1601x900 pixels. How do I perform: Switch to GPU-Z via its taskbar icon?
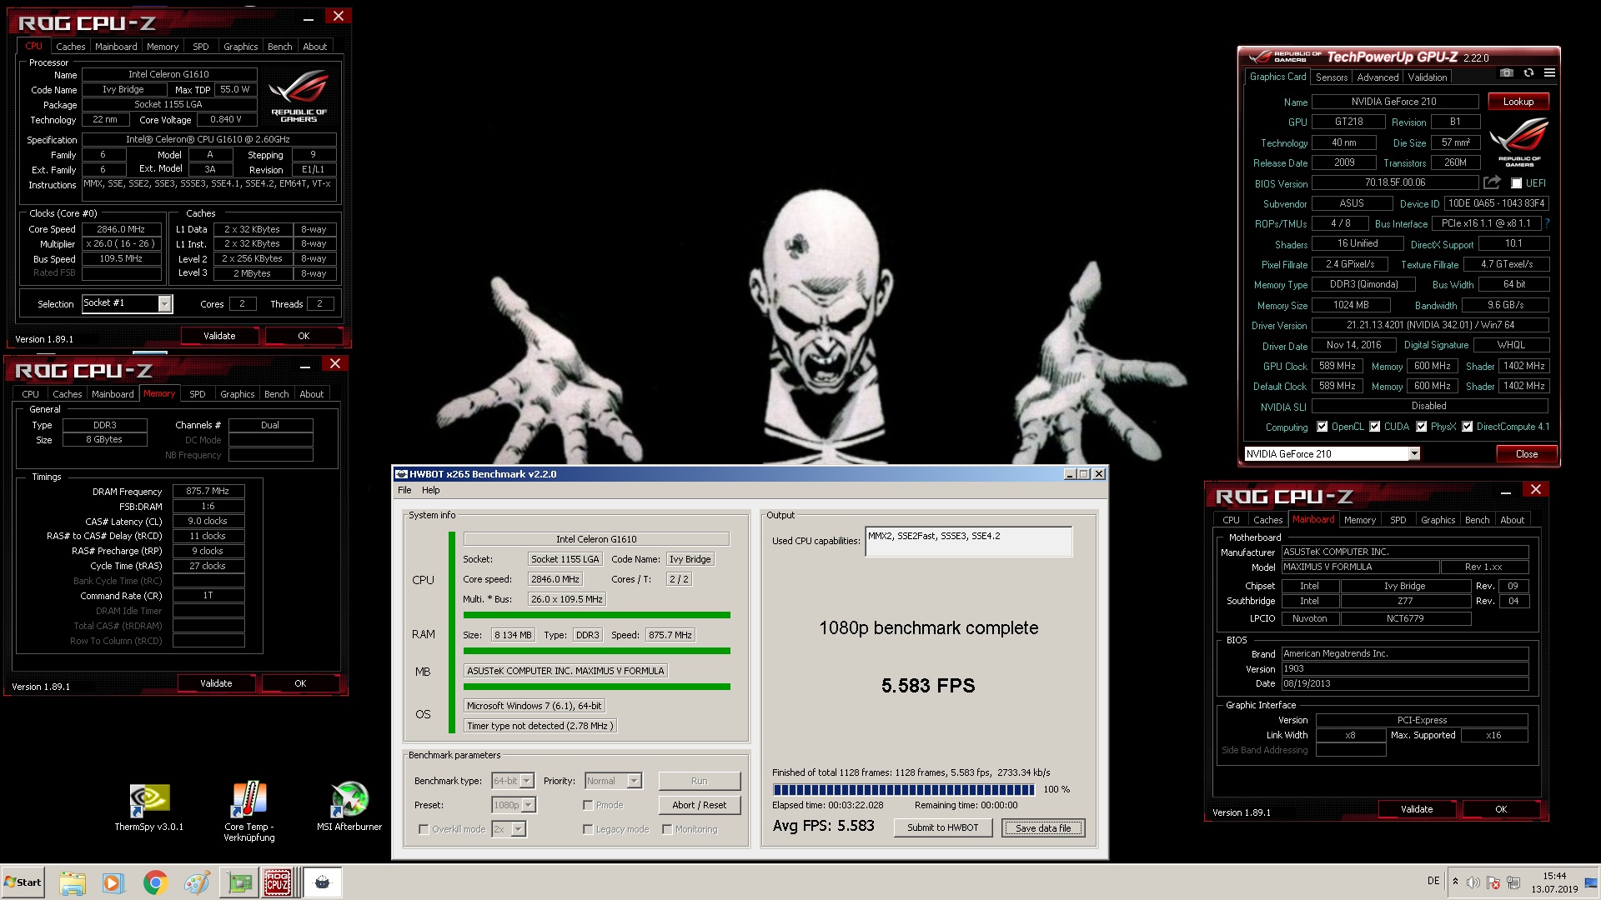click(x=240, y=882)
